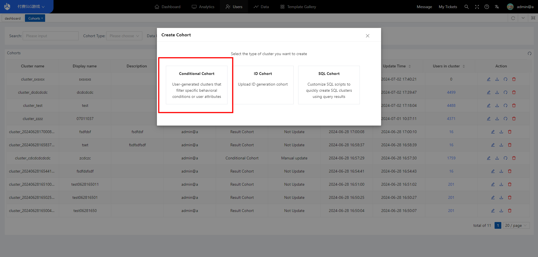Pick the SQL Cohort card

coord(329,85)
